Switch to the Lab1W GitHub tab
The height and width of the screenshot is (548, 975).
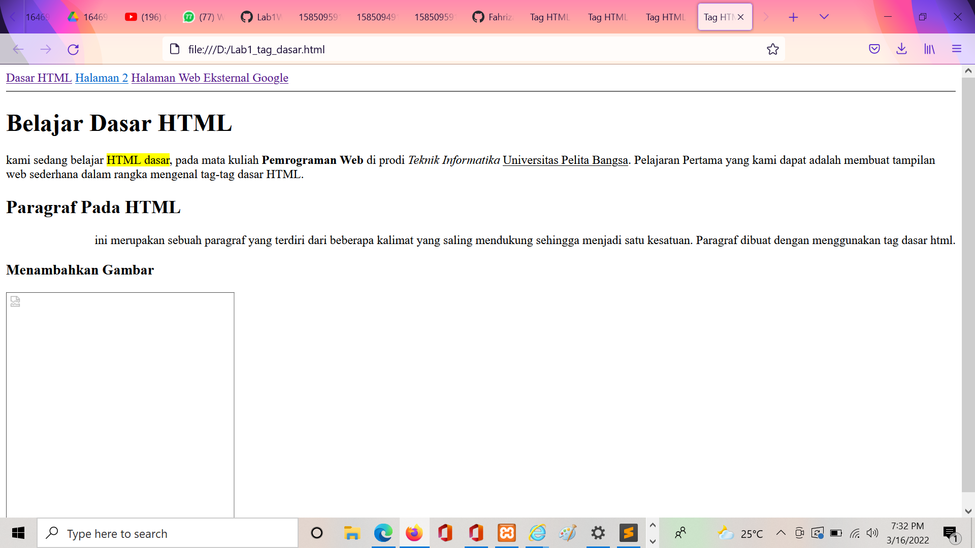click(x=262, y=17)
